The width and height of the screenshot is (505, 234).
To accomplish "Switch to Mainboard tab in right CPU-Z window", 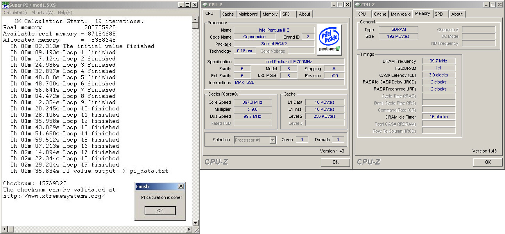I will click(x=401, y=14).
